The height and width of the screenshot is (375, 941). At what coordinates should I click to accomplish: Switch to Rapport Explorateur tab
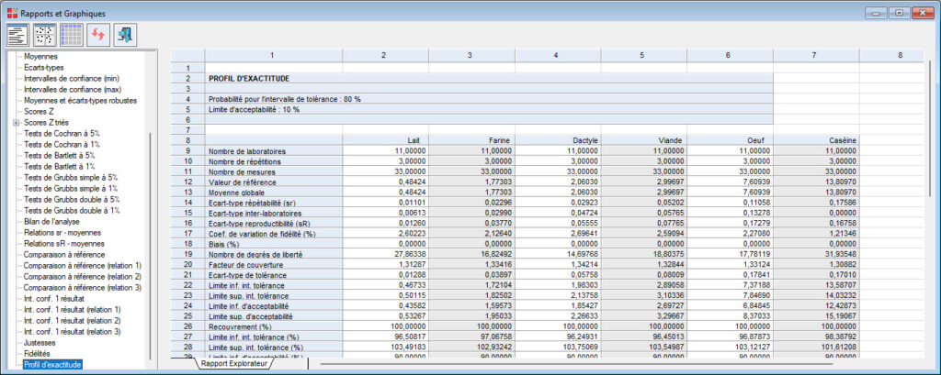pos(234,363)
